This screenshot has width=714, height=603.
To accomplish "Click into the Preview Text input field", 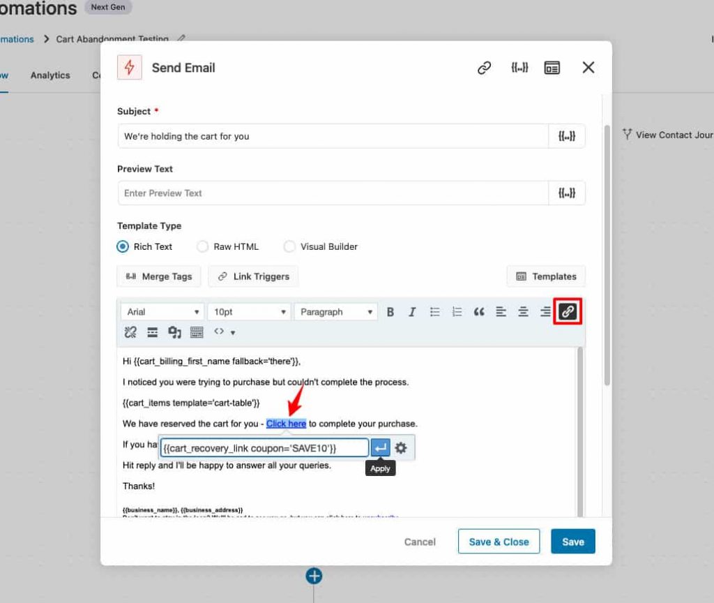I will (x=333, y=193).
